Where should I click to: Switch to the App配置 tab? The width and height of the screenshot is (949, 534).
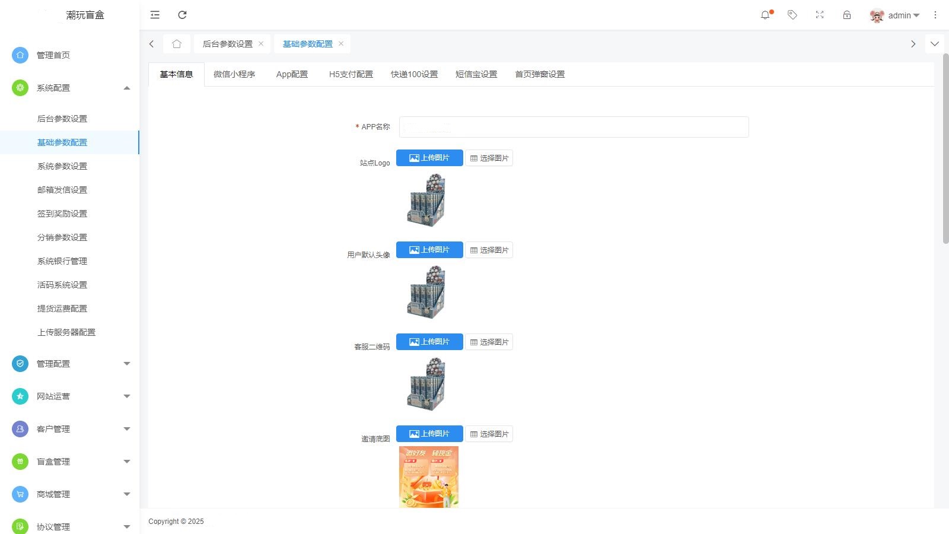click(292, 74)
